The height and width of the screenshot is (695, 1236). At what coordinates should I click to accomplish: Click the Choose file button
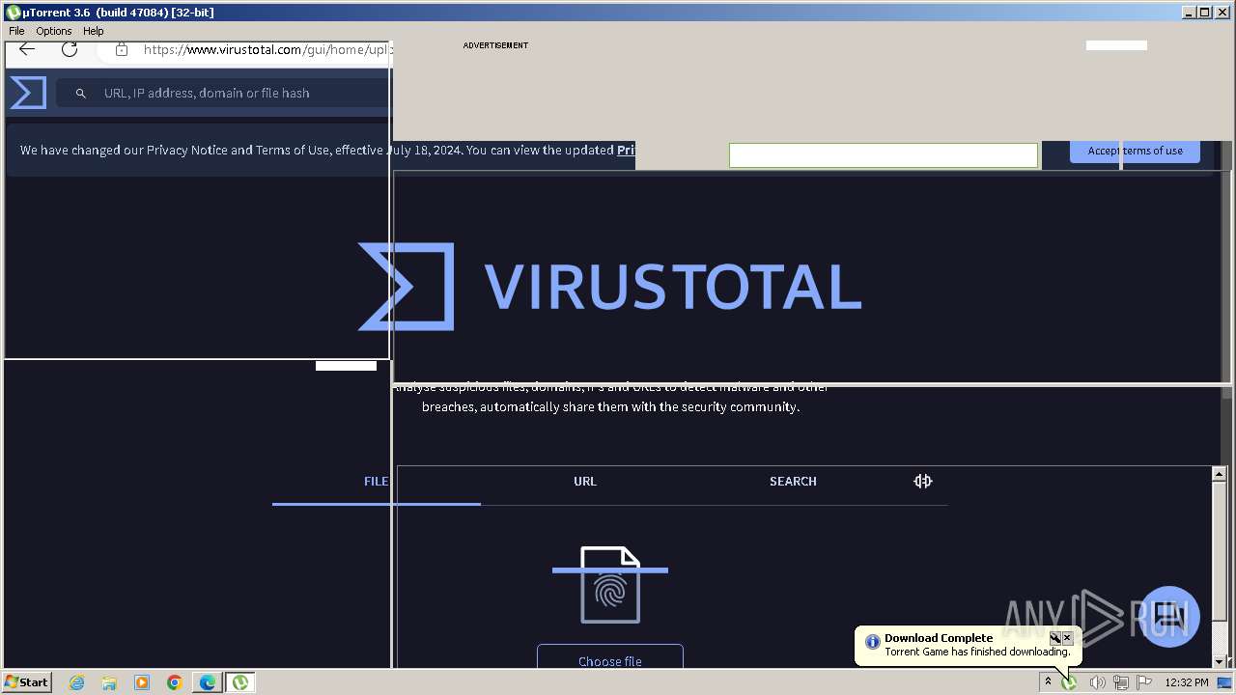[x=610, y=659]
